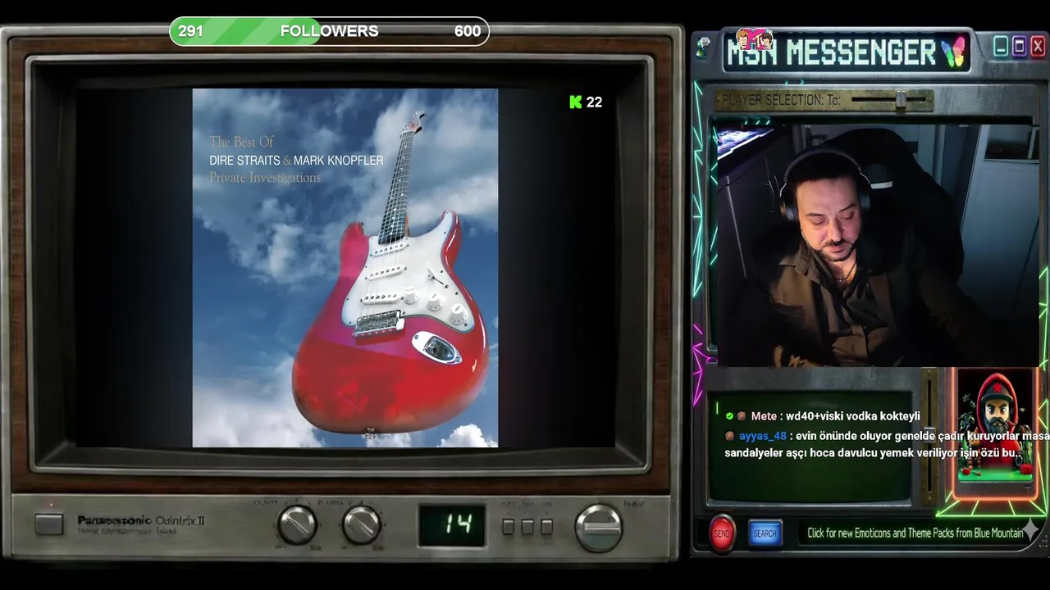
Task: Click "The Best Of" text on the album cover
Action: pyautogui.click(x=241, y=142)
